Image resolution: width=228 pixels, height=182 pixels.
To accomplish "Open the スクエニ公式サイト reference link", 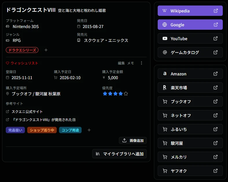I will 27,112.
